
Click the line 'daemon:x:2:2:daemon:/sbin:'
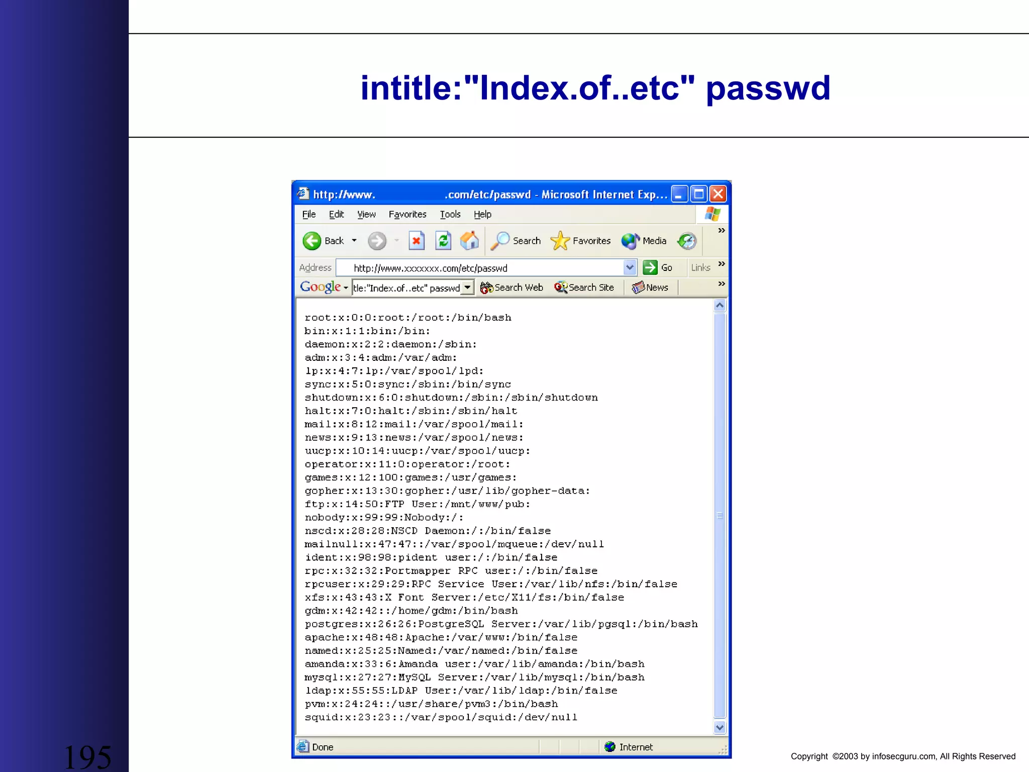point(391,344)
